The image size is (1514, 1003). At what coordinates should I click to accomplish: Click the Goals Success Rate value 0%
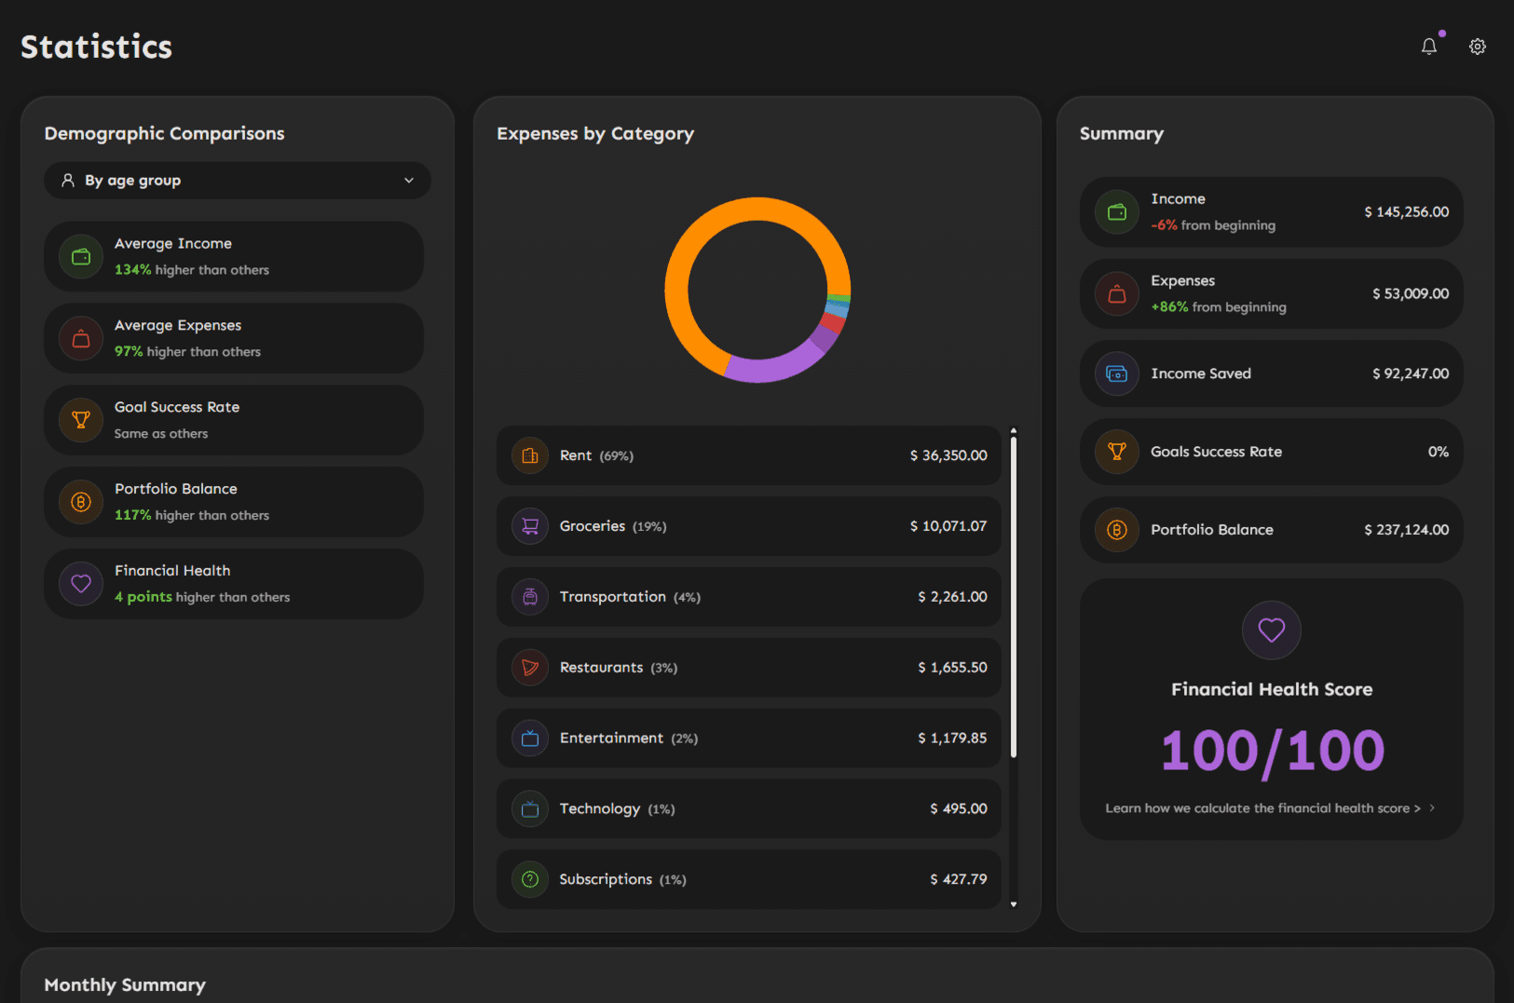1439,453
